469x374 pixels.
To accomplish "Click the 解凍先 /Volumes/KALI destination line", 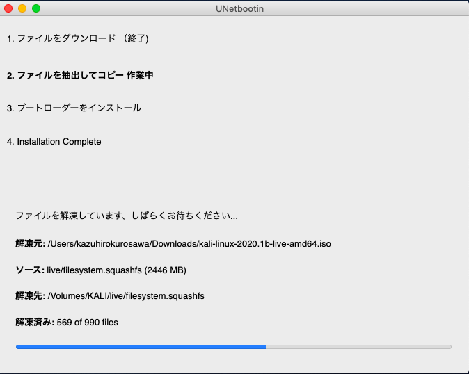I will click(110, 295).
